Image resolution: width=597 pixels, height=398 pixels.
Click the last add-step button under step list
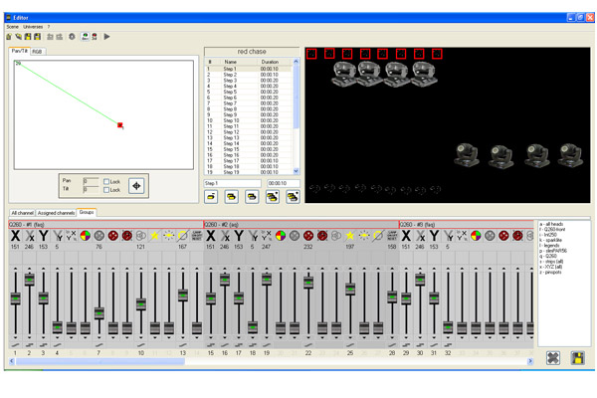(x=293, y=197)
